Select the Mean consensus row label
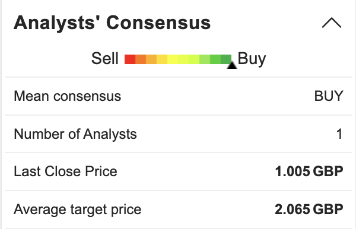 [x=68, y=96]
